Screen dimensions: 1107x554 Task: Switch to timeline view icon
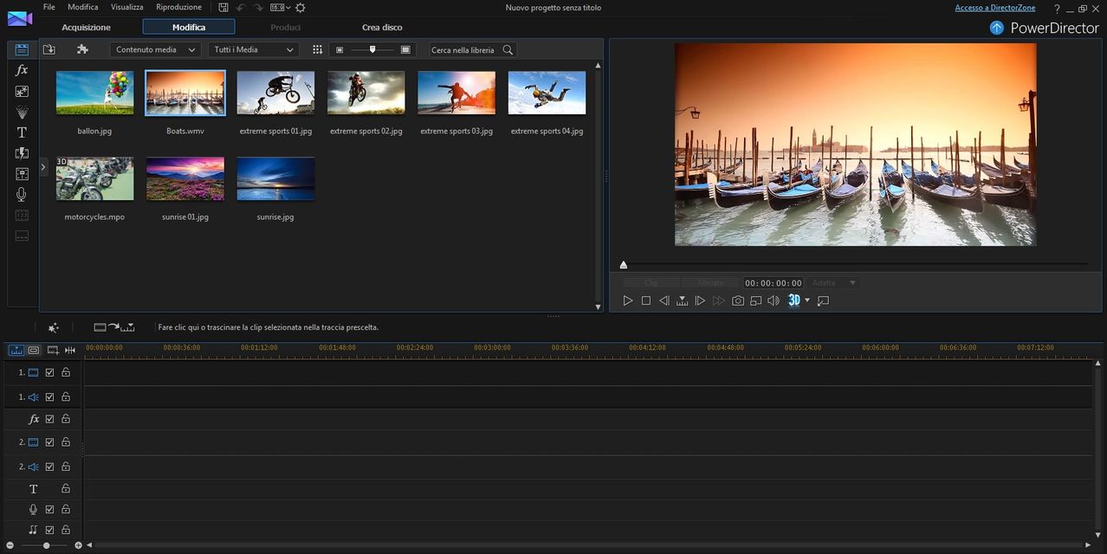point(16,350)
